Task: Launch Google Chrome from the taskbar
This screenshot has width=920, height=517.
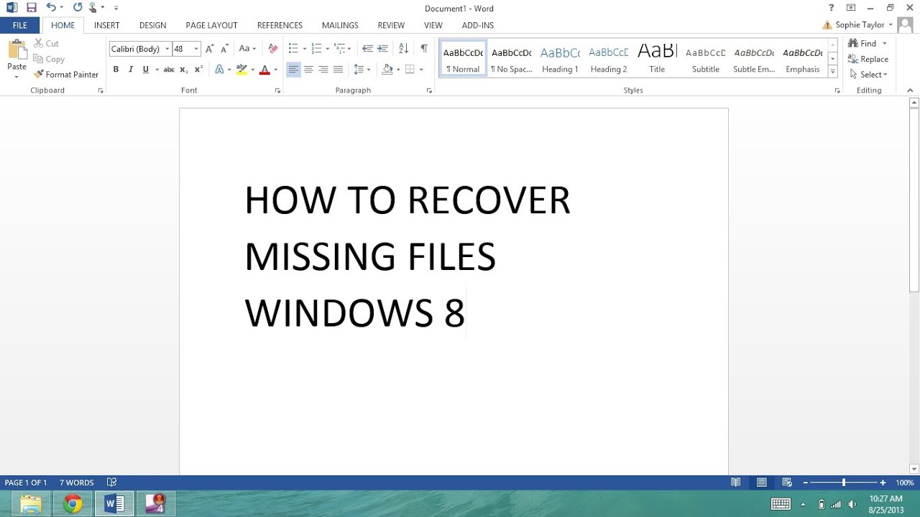Action: click(x=72, y=504)
